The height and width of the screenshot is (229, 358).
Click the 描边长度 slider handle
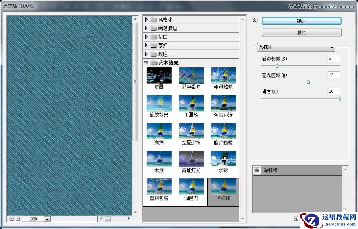coord(277,66)
